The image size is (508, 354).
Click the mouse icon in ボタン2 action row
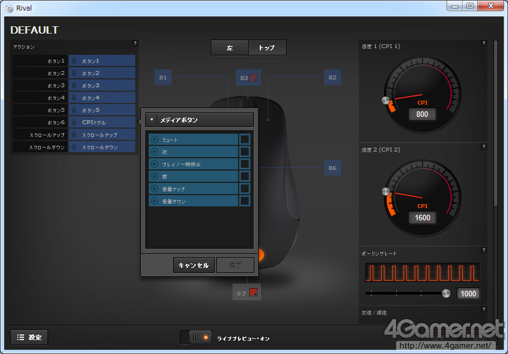(x=74, y=73)
